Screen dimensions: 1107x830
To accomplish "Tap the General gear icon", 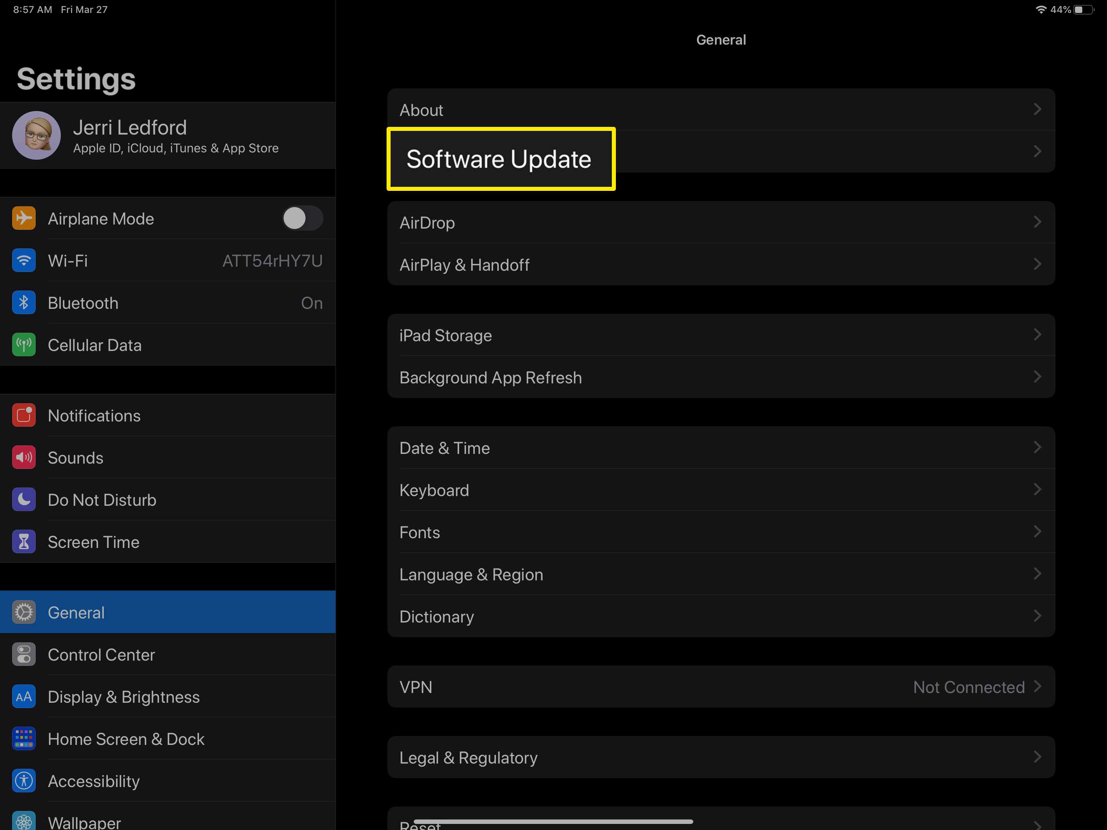I will point(24,612).
